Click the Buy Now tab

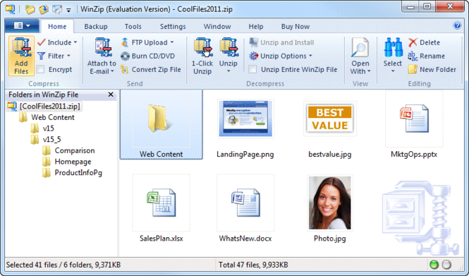(296, 26)
